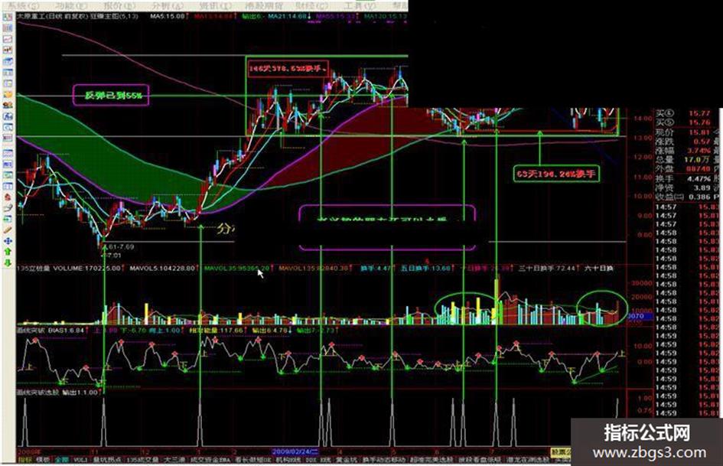The height and width of the screenshot is (466, 723).
Task: Click the MAVOL5:104228.80 label
Action: click(162, 268)
